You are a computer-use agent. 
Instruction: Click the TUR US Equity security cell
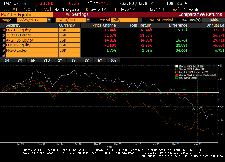[32, 35]
